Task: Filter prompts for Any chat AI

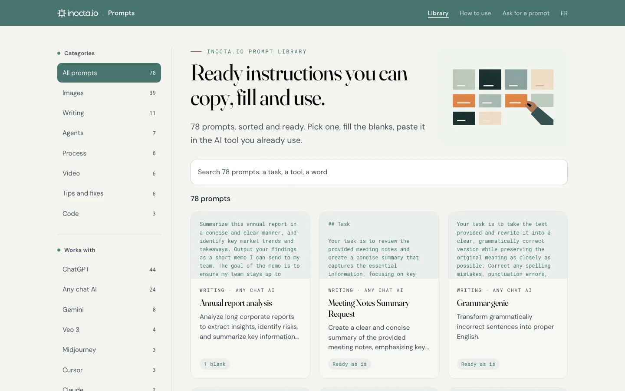Action: coord(109,289)
